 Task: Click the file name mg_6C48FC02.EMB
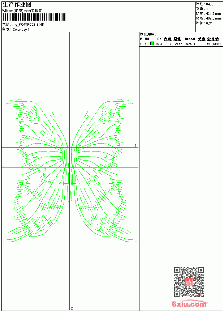point(28,25)
